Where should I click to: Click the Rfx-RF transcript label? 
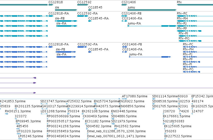(x=182, y=28)
